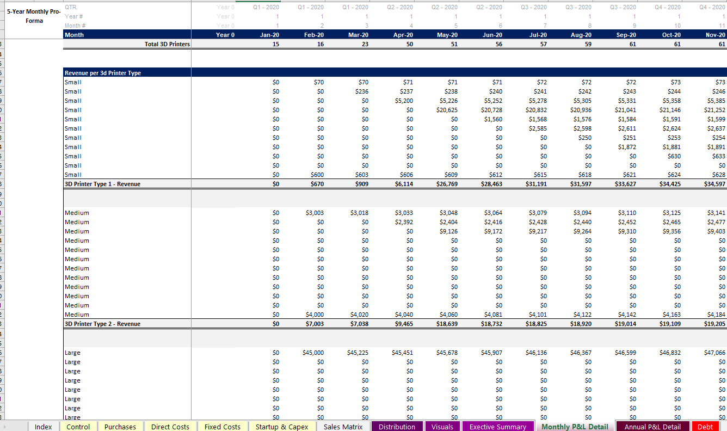Image resolution: width=727 pixels, height=431 pixels.
Task: Select the Month # row label
Action: tap(75, 26)
